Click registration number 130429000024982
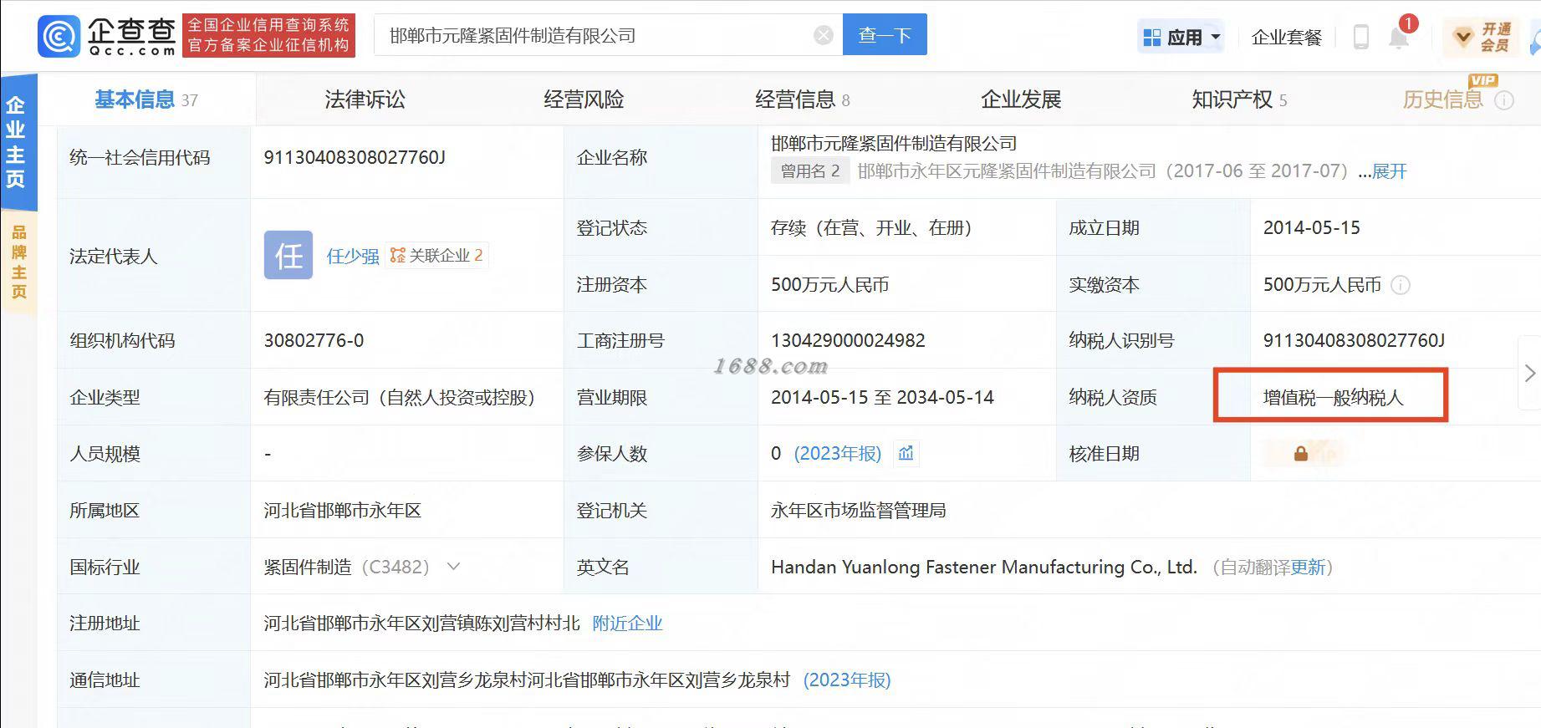This screenshot has width=1541, height=728. pyautogui.click(x=848, y=340)
